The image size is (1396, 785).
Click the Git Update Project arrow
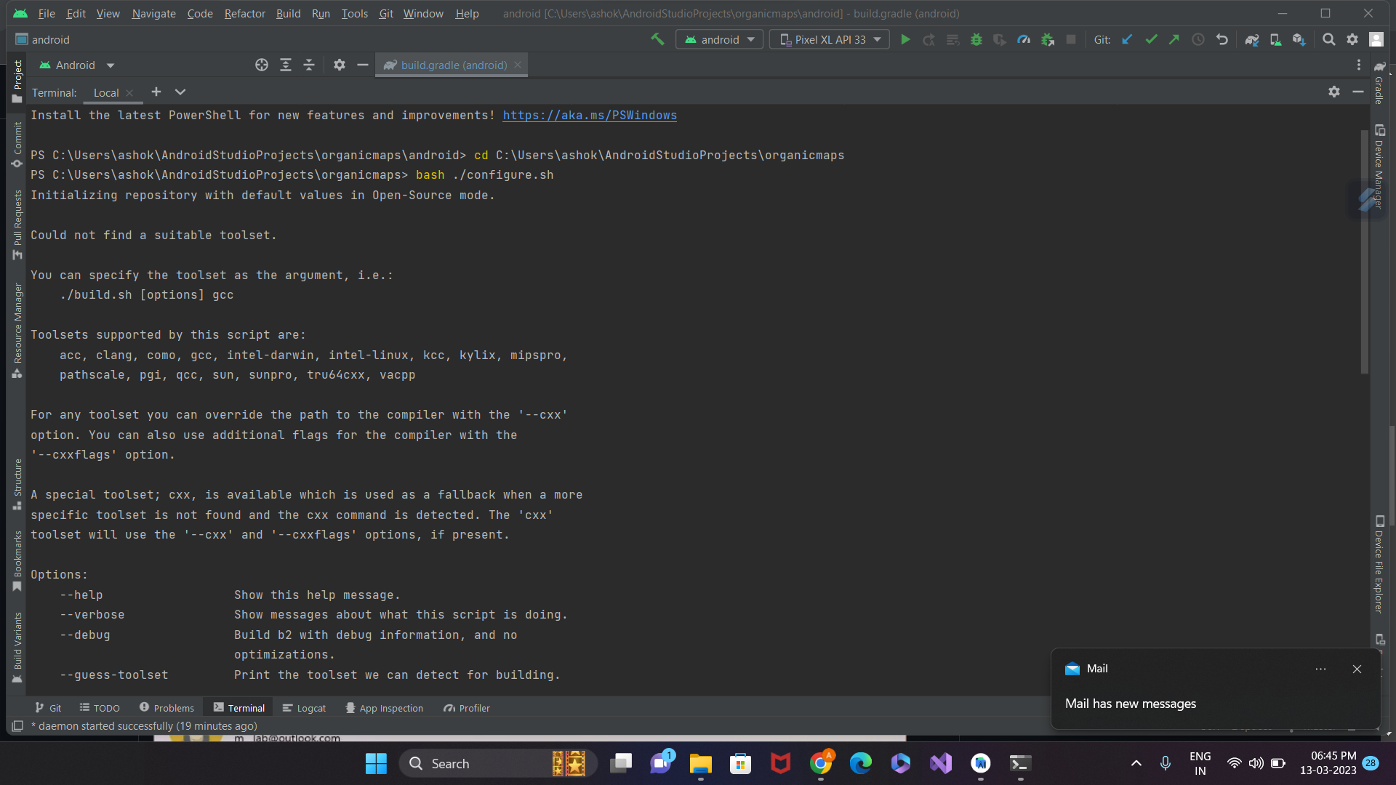(1127, 39)
